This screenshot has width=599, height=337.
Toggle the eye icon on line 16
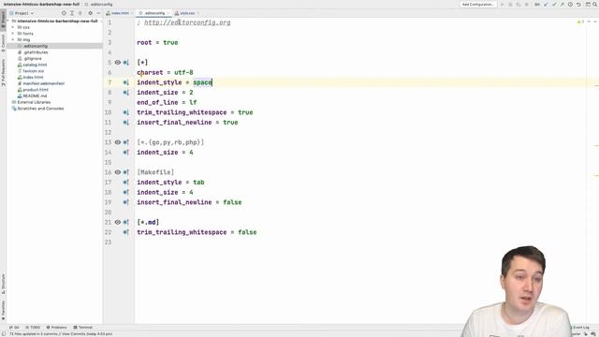tap(118, 172)
